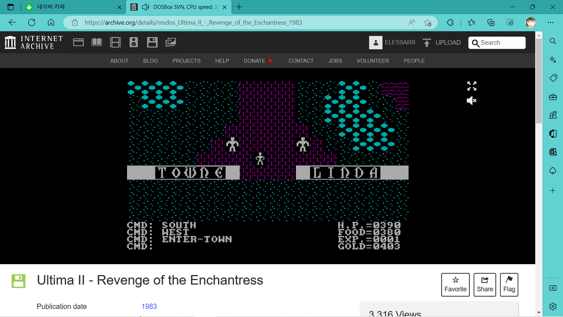Open the PROJECTS menu item

pyautogui.click(x=186, y=61)
